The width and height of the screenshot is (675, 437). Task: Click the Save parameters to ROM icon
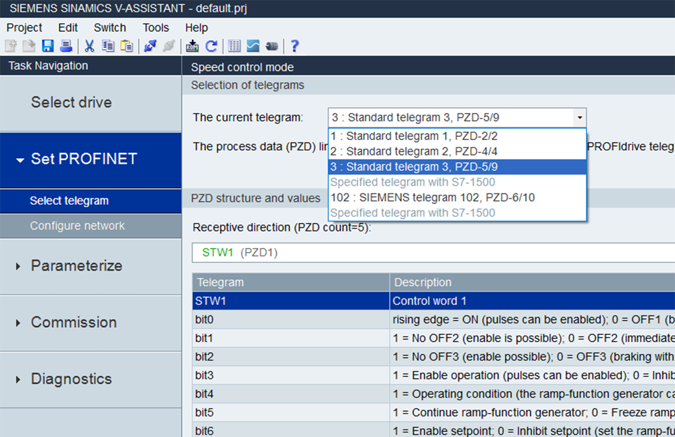(x=192, y=46)
